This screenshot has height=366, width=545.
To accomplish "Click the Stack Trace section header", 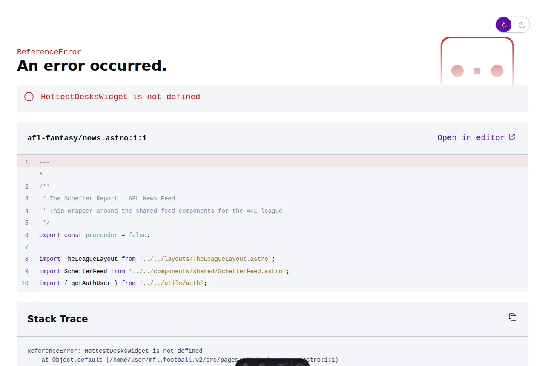I will coord(57,319).
